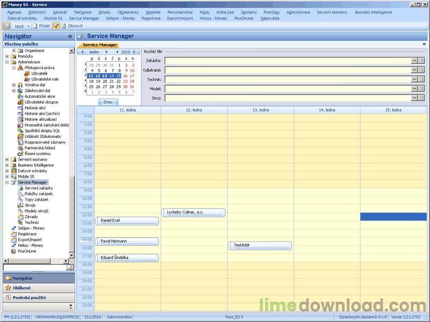Open the Nápověda menu
This screenshot has width=430, height=322.
point(270,18)
